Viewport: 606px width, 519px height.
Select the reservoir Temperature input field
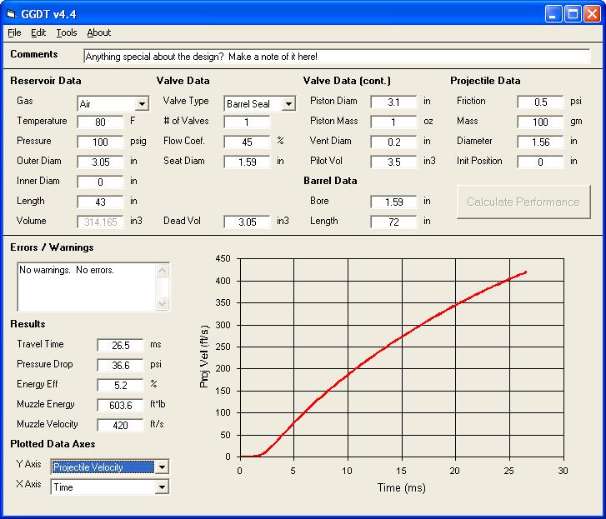[x=100, y=122]
